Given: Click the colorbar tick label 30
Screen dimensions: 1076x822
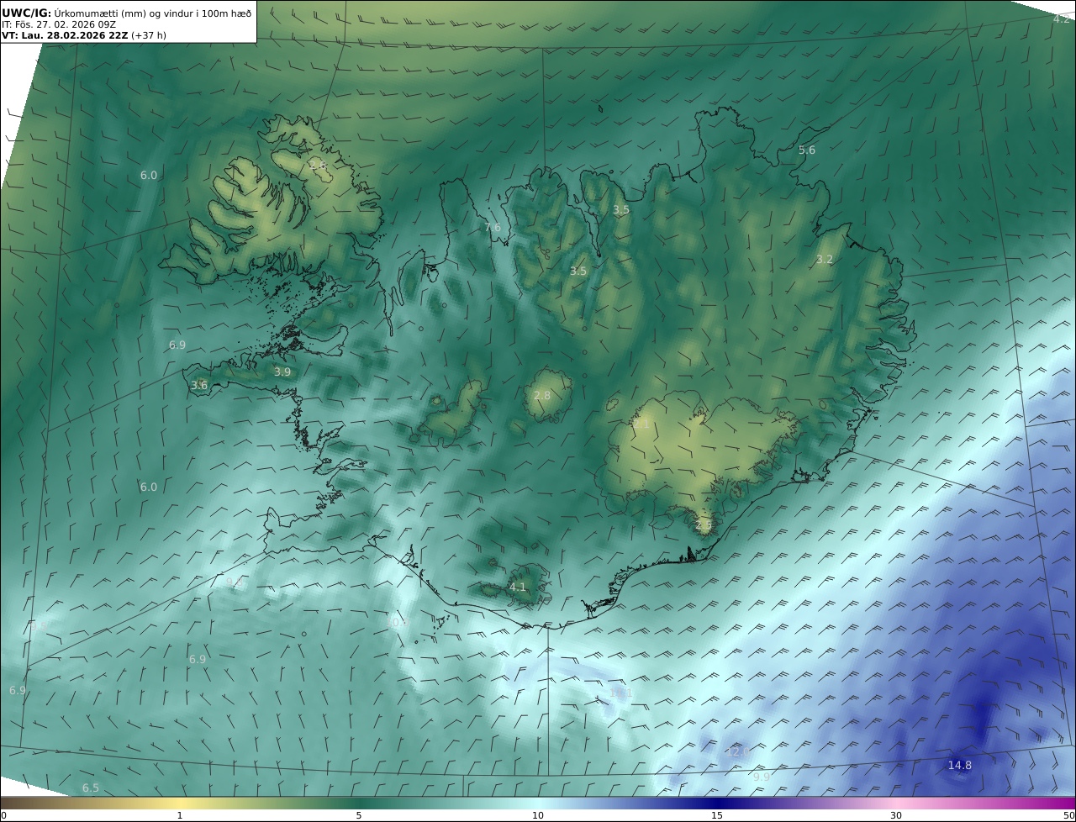Looking at the screenshot, I should (x=896, y=815).
